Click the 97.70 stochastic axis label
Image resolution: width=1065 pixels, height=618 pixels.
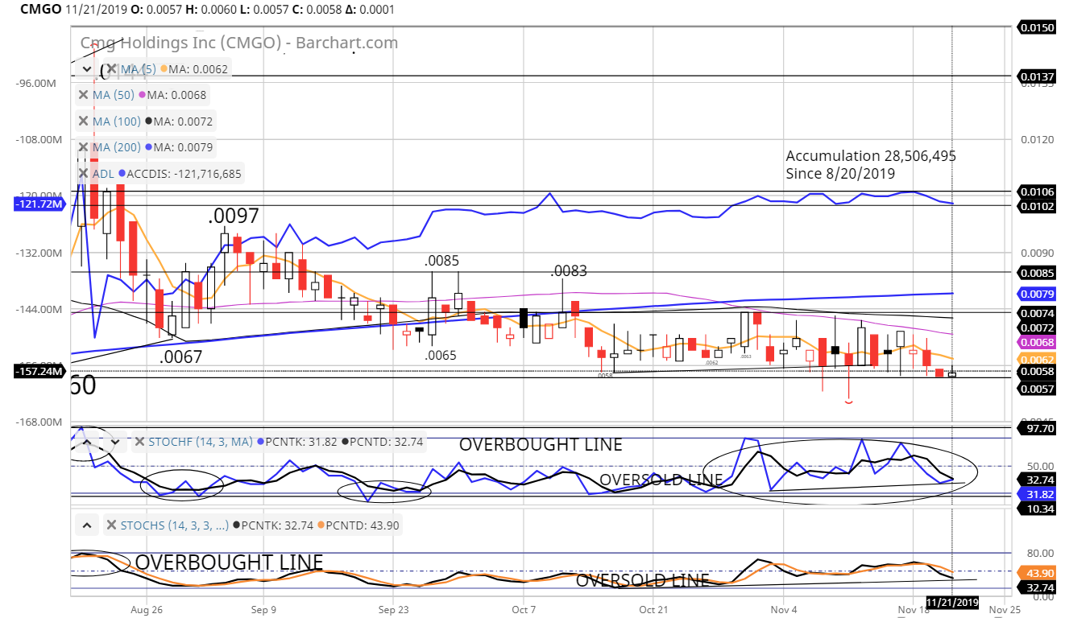point(1037,430)
